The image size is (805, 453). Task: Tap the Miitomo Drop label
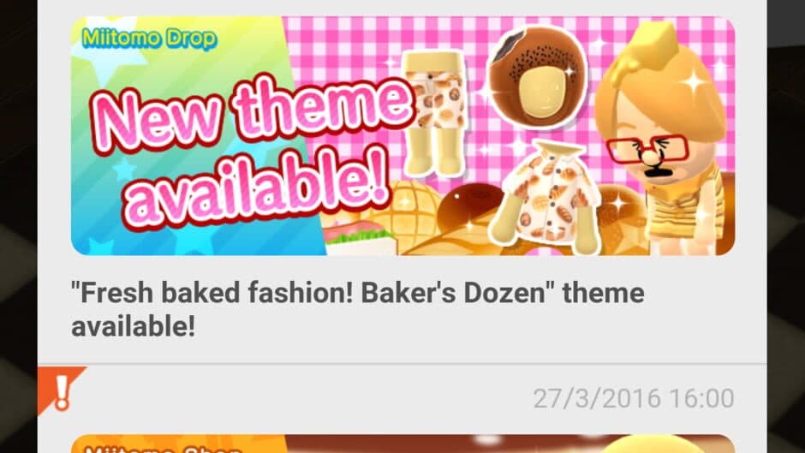[149, 39]
